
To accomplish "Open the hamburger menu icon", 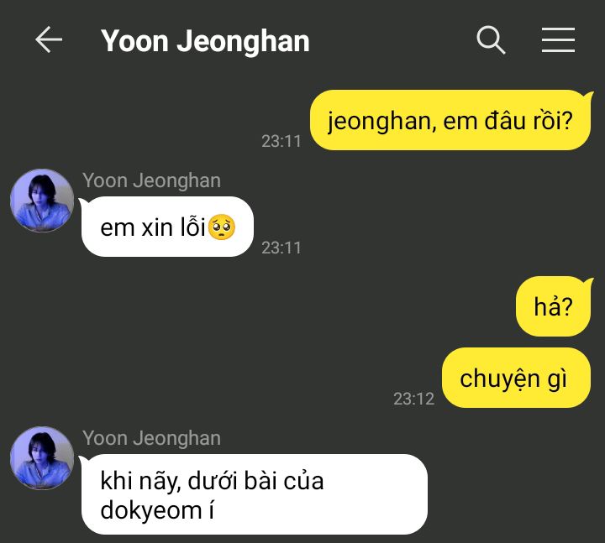I will [x=558, y=39].
